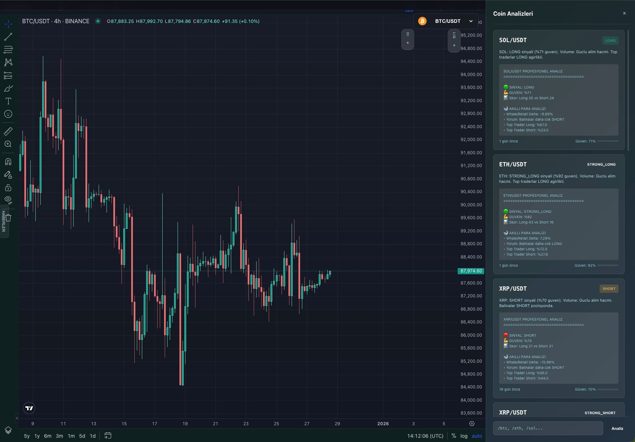The height and width of the screenshot is (442, 635).
Task: Set chart range to 1d
Action: [93, 436]
